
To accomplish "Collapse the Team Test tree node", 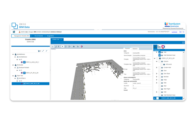I will 13,76.
